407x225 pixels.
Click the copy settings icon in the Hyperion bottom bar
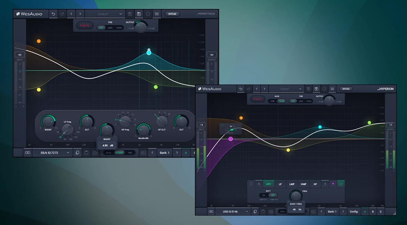(x=255, y=212)
